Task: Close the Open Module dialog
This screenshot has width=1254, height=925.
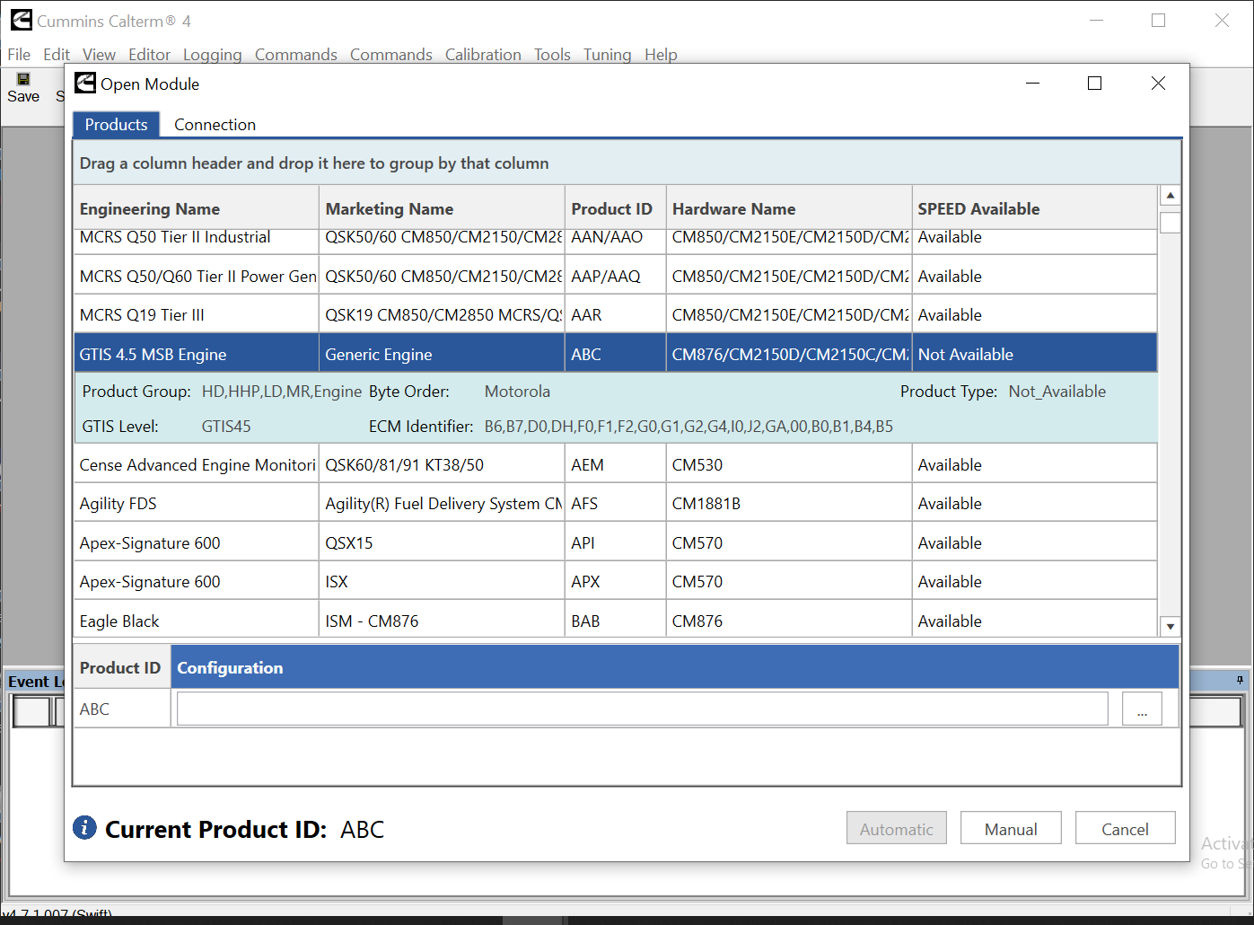Action: pos(1158,84)
